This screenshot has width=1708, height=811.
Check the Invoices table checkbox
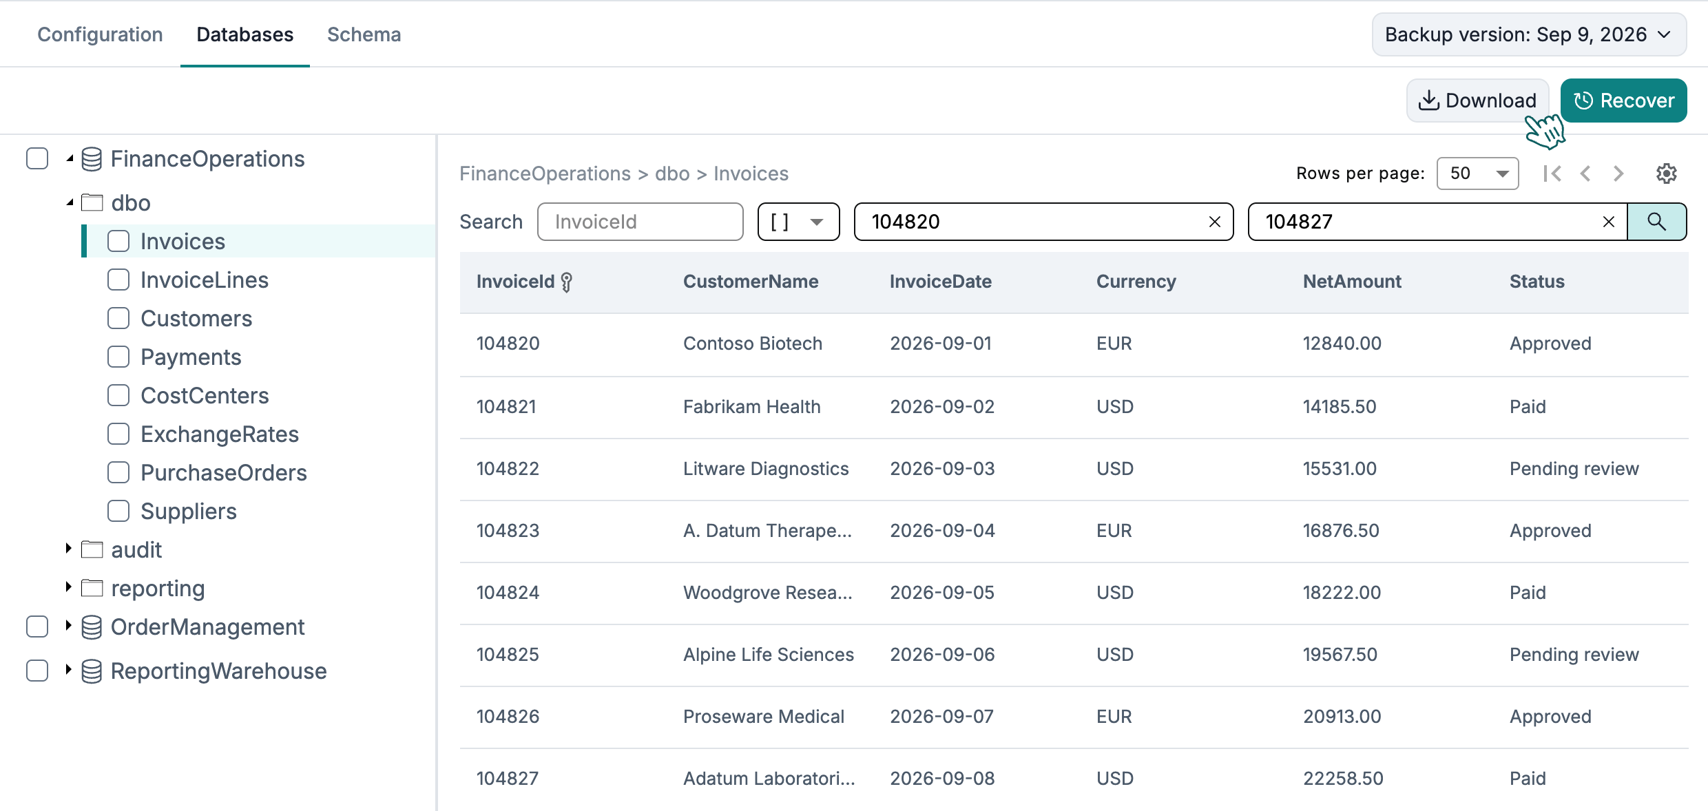(118, 241)
